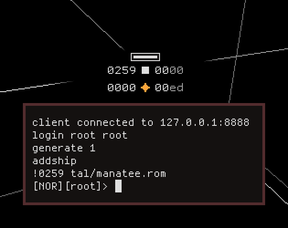The height and width of the screenshot is (228, 288).
Task: Click the [NOR] mode indicator in prompt
Action: point(48,186)
